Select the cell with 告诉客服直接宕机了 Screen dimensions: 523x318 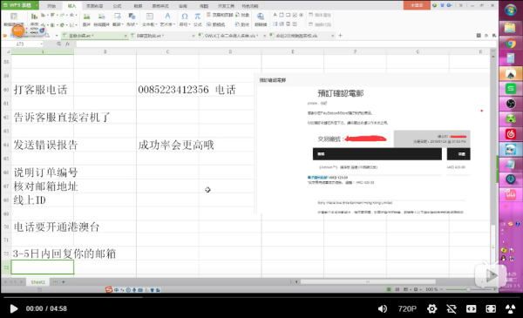click(x=43, y=117)
